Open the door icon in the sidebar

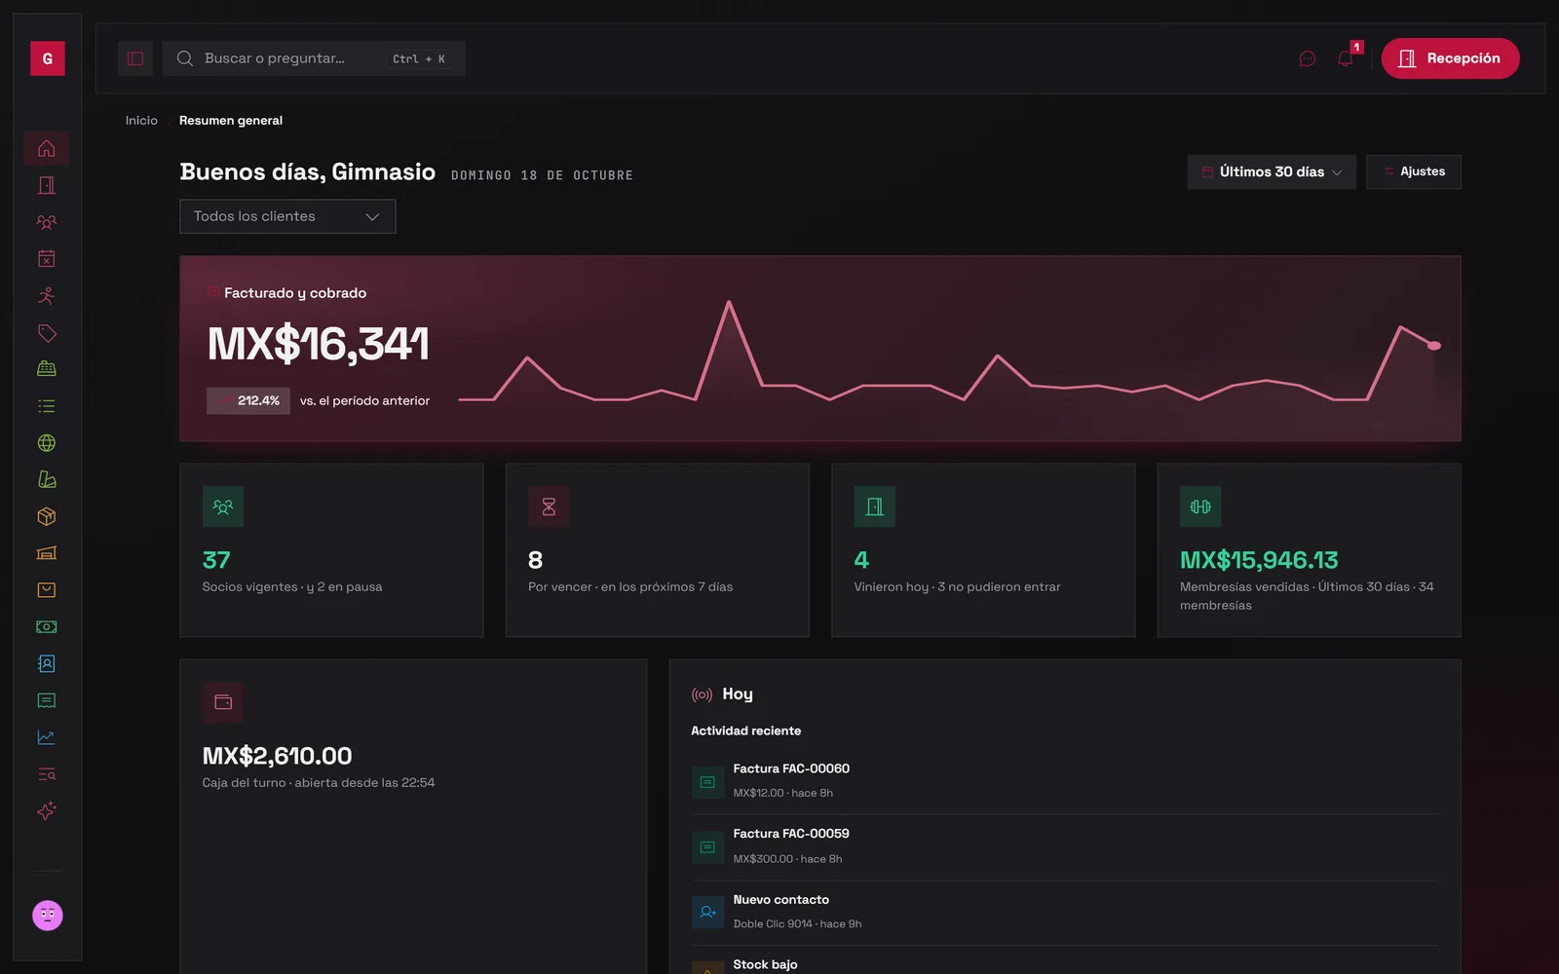click(46, 185)
